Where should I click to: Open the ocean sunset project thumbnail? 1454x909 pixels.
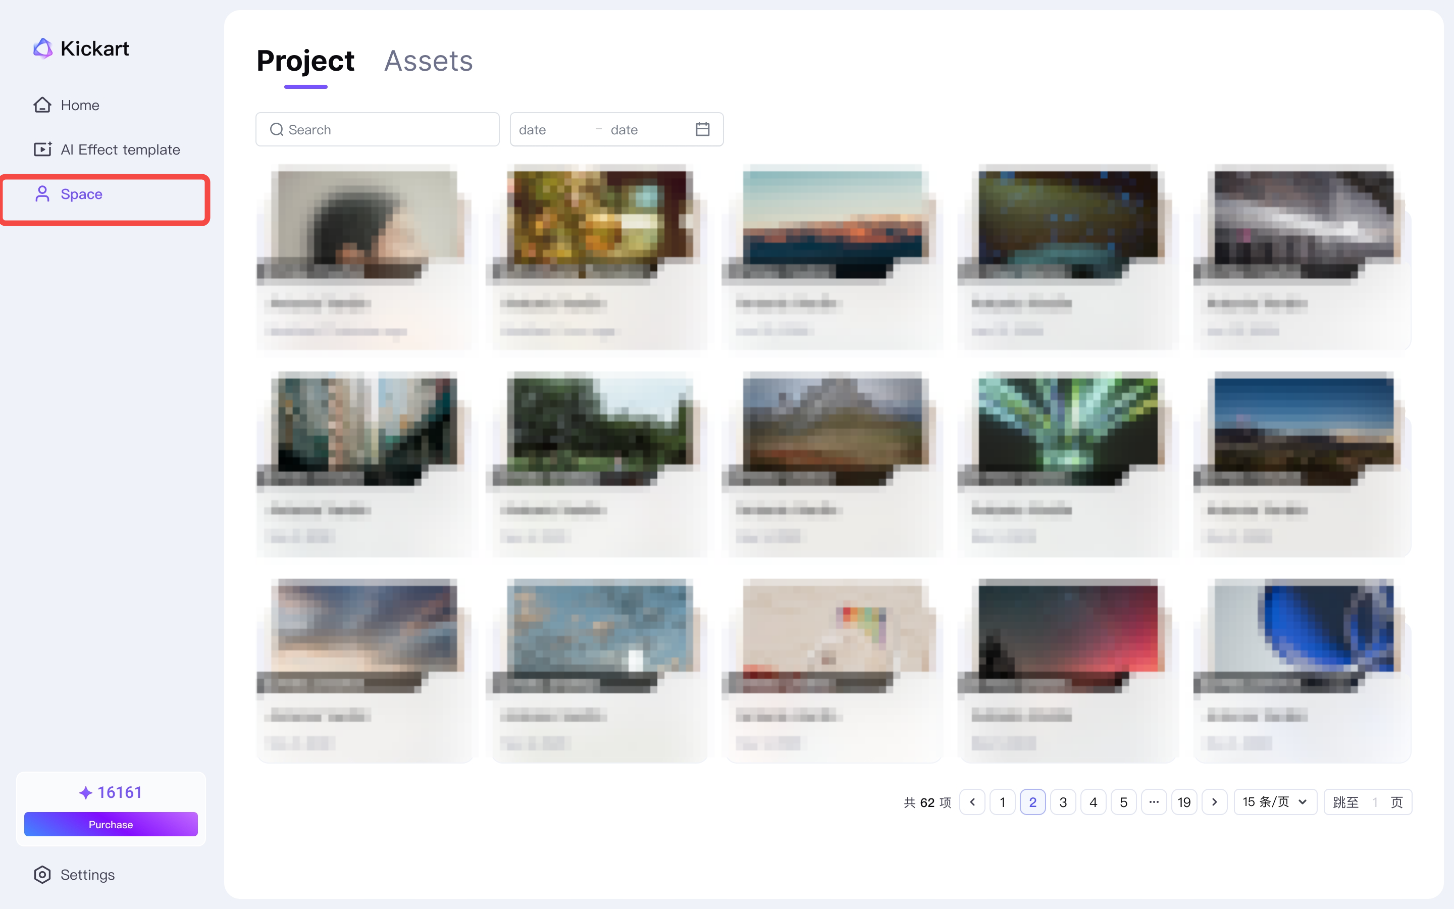tap(832, 221)
